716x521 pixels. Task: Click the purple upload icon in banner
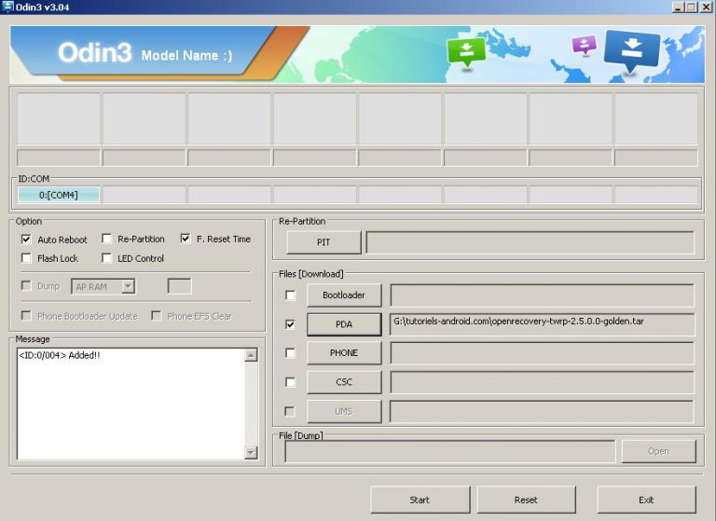584,45
